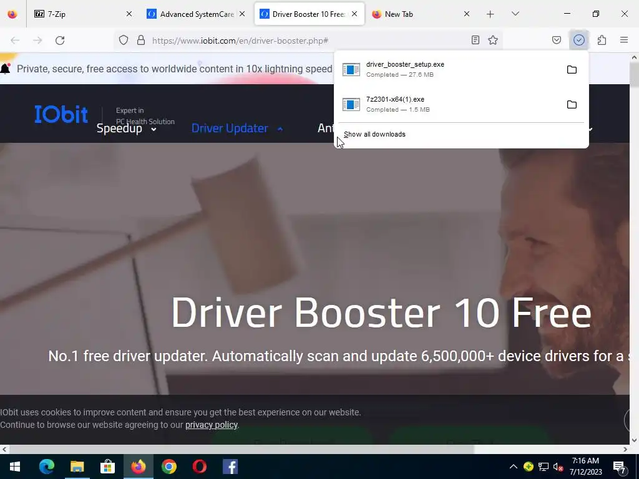The width and height of the screenshot is (639, 479).
Task: Launch Microsoft Edge from taskbar
Action: tap(46, 467)
